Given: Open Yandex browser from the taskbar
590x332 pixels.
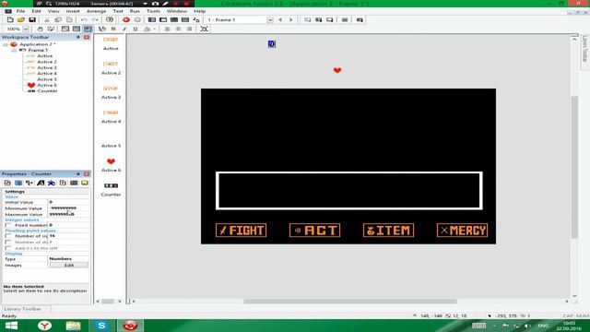Looking at the screenshot, I should click(x=44, y=326).
